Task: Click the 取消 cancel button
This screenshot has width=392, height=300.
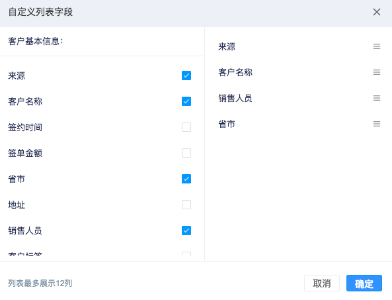Action: point(322,283)
